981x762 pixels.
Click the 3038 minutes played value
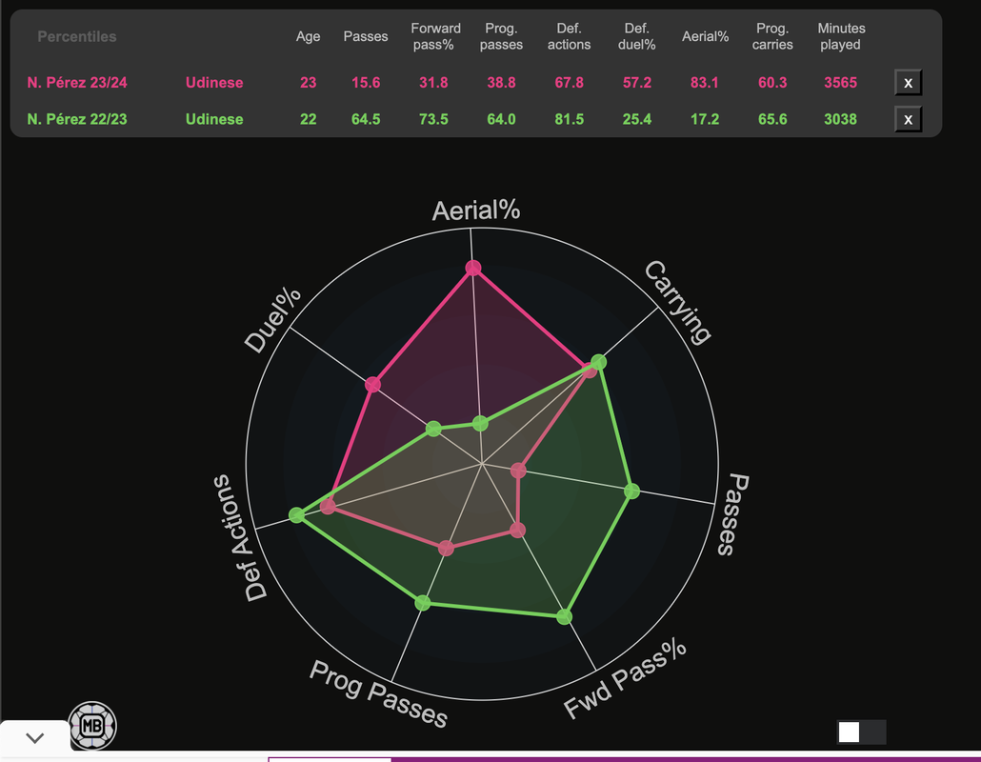(x=840, y=119)
